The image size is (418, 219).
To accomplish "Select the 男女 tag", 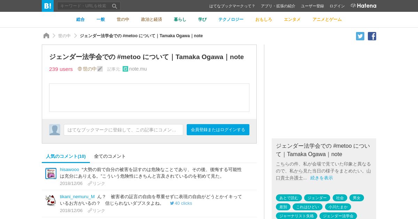I will click(357, 198).
